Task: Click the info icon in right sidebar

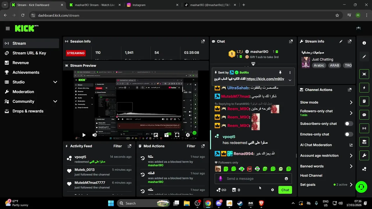Action: [x=364, y=43]
